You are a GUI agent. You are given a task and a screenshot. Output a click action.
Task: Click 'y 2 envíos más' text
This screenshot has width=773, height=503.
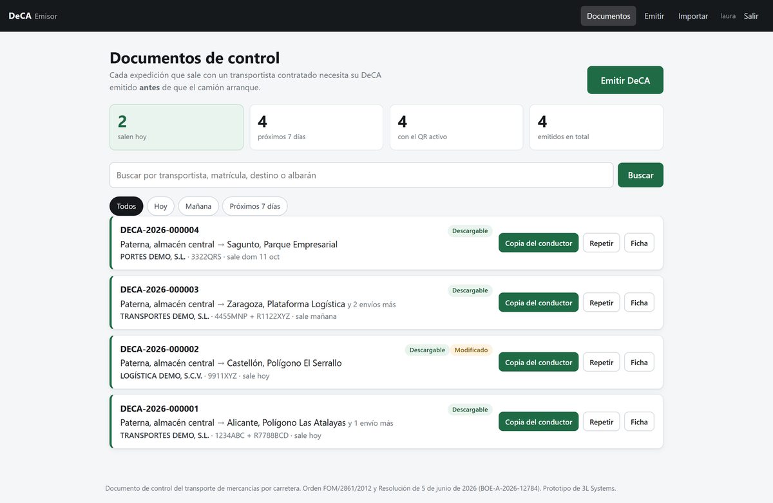coord(372,305)
